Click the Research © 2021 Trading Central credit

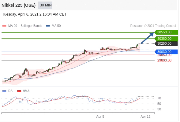153,26
